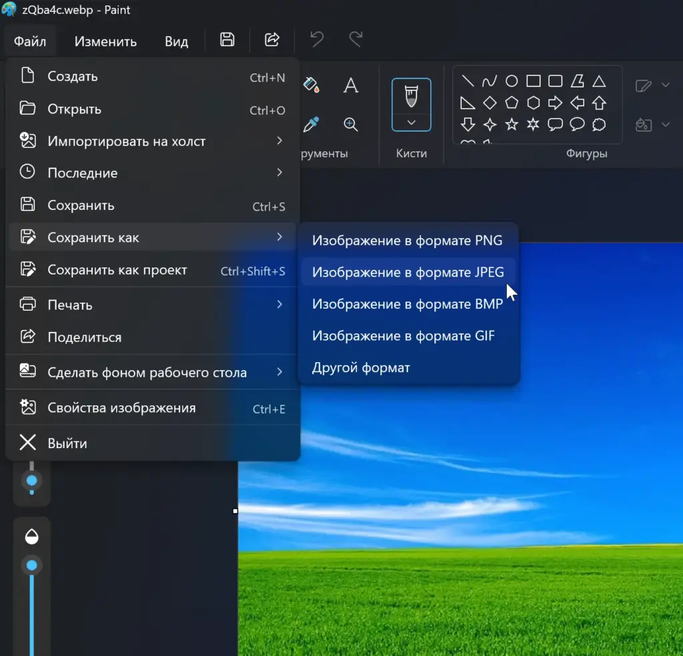Image resolution: width=683 pixels, height=656 pixels.
Task: Click the canvas left-middle resize handle
Action: tap(235, 511)
